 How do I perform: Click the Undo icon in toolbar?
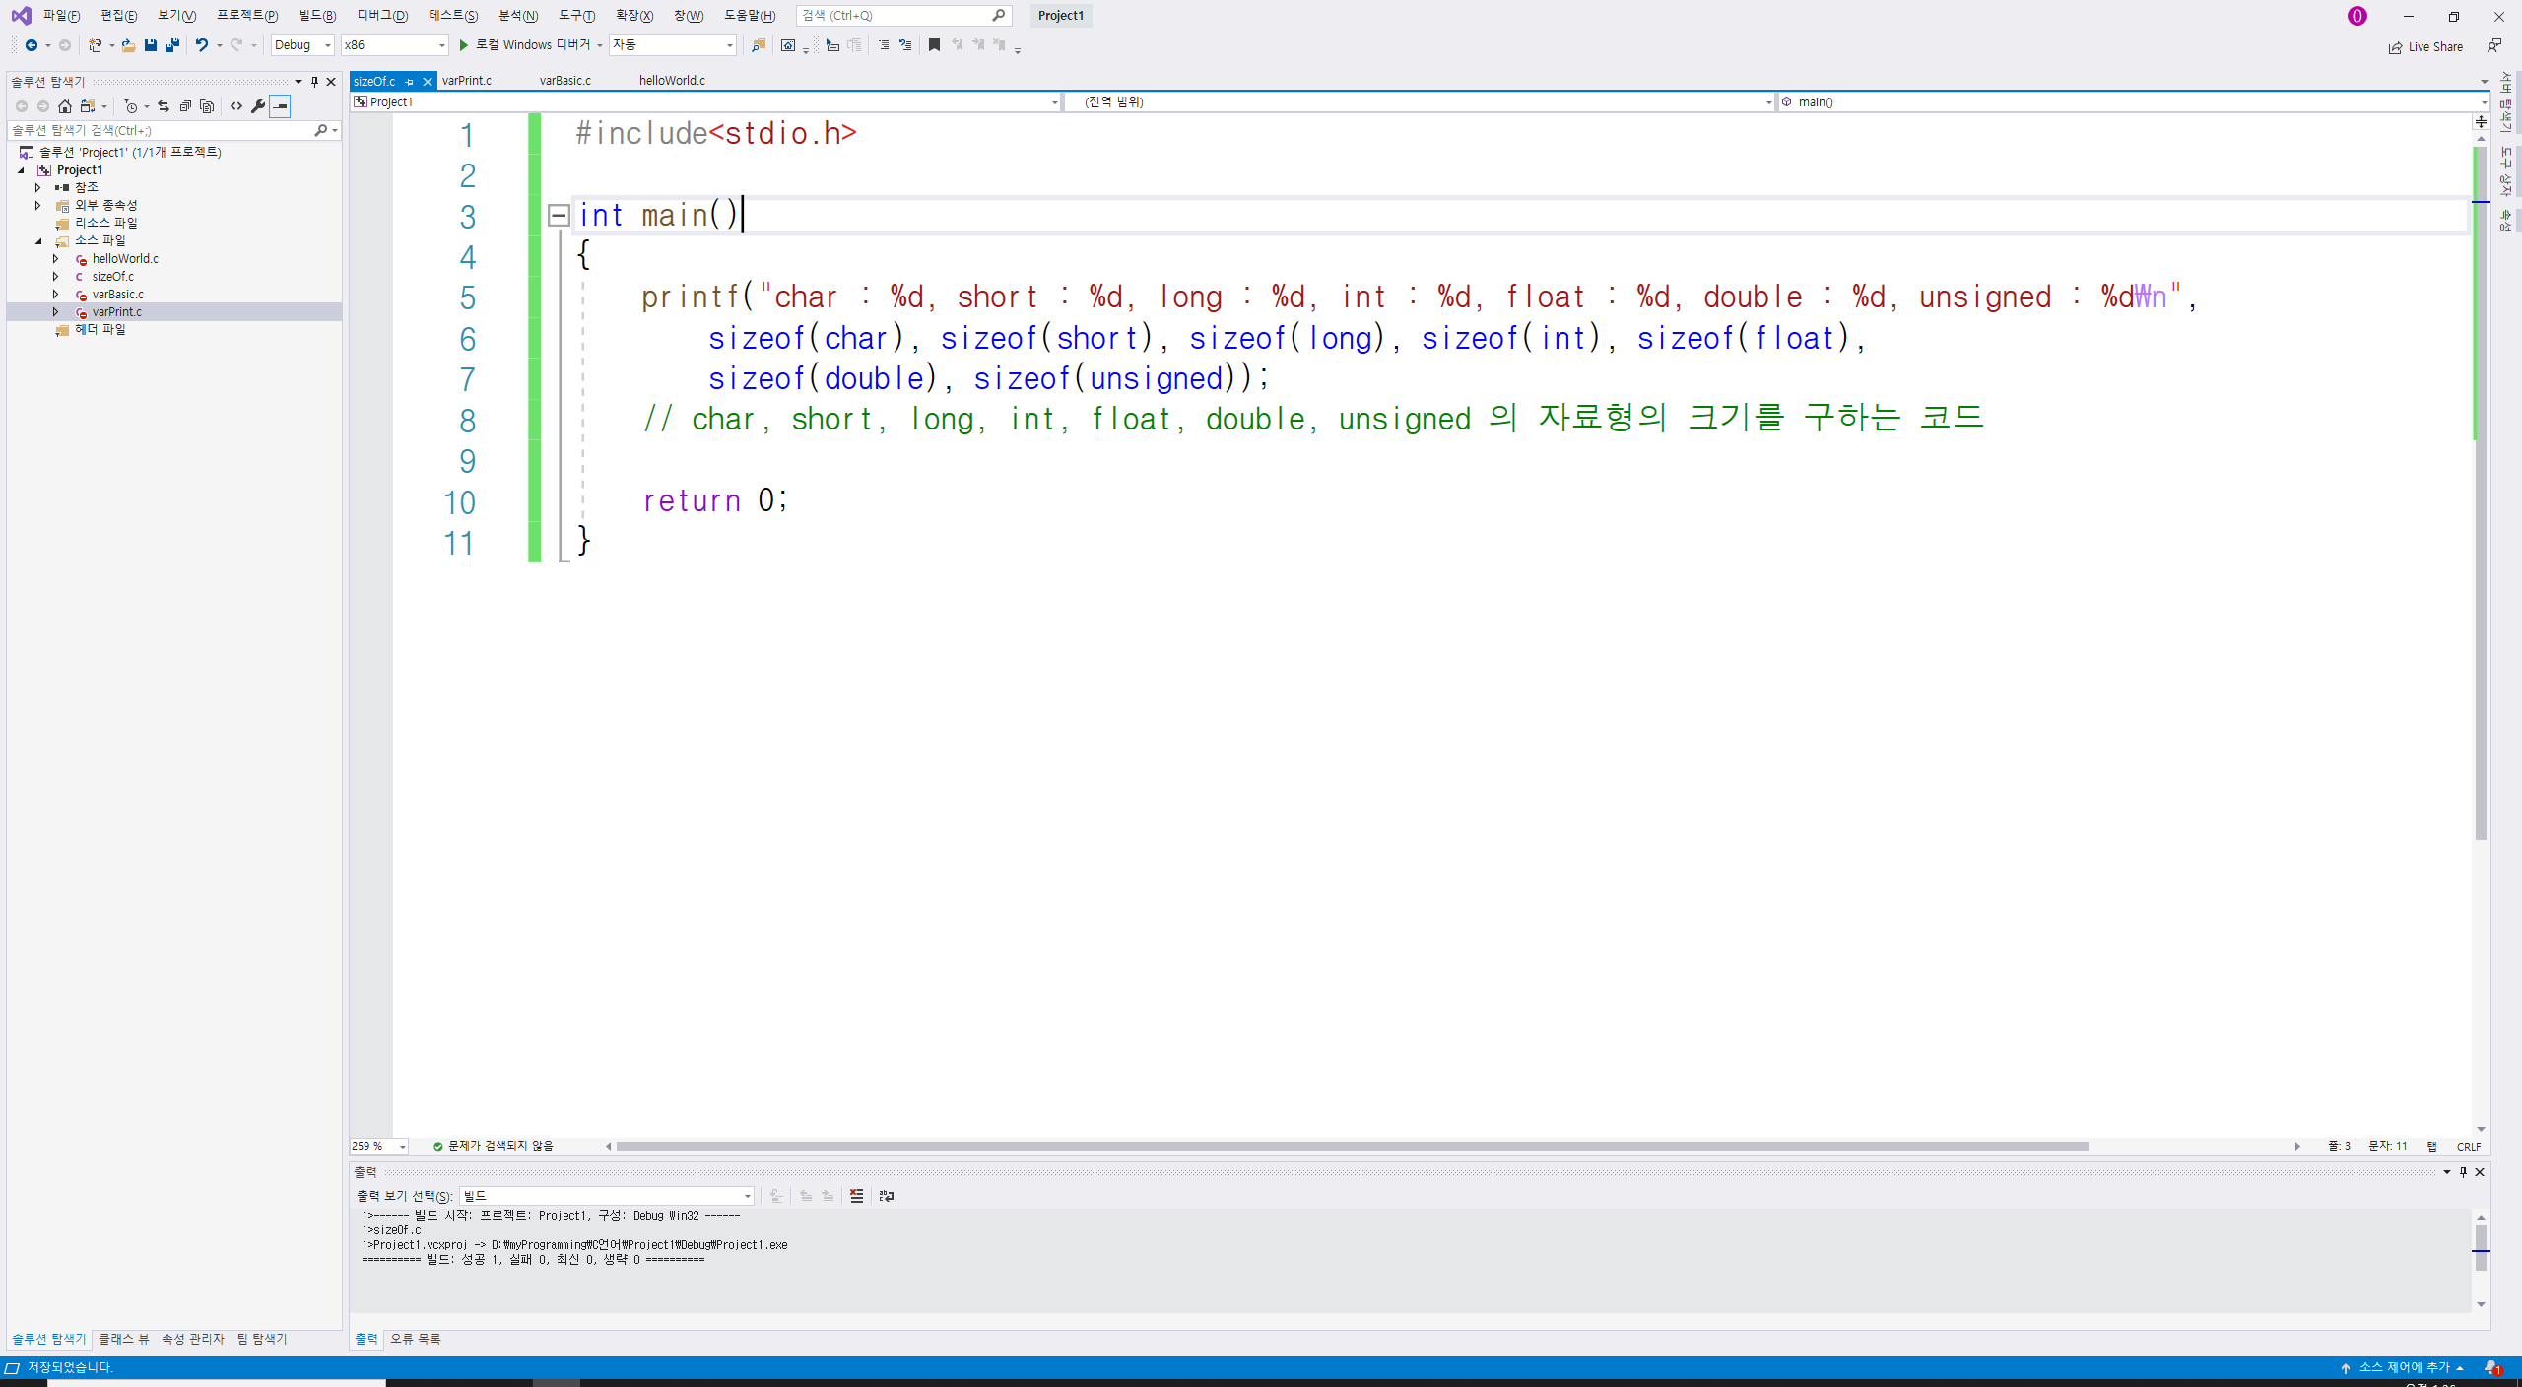(201, 45)
